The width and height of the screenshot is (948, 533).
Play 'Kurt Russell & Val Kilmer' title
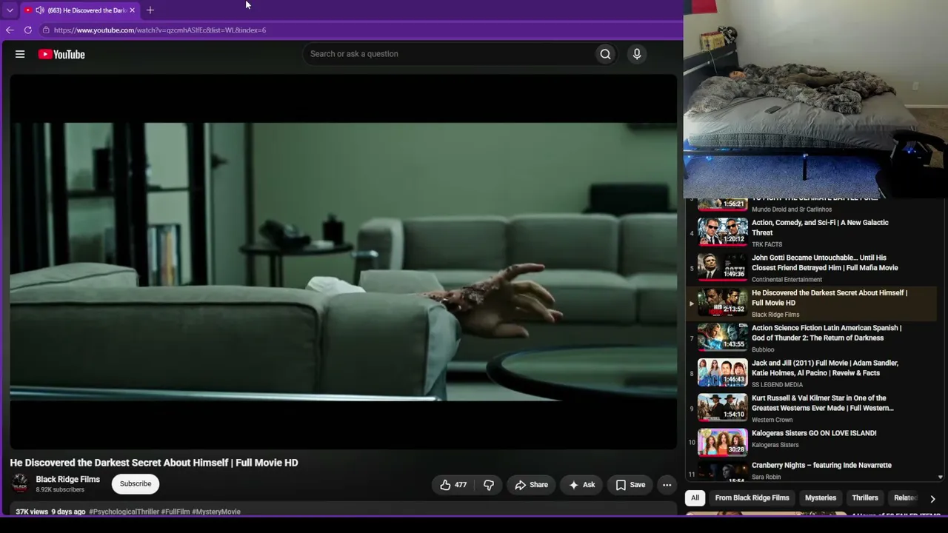pyautogui.click(x=823, y=403)
